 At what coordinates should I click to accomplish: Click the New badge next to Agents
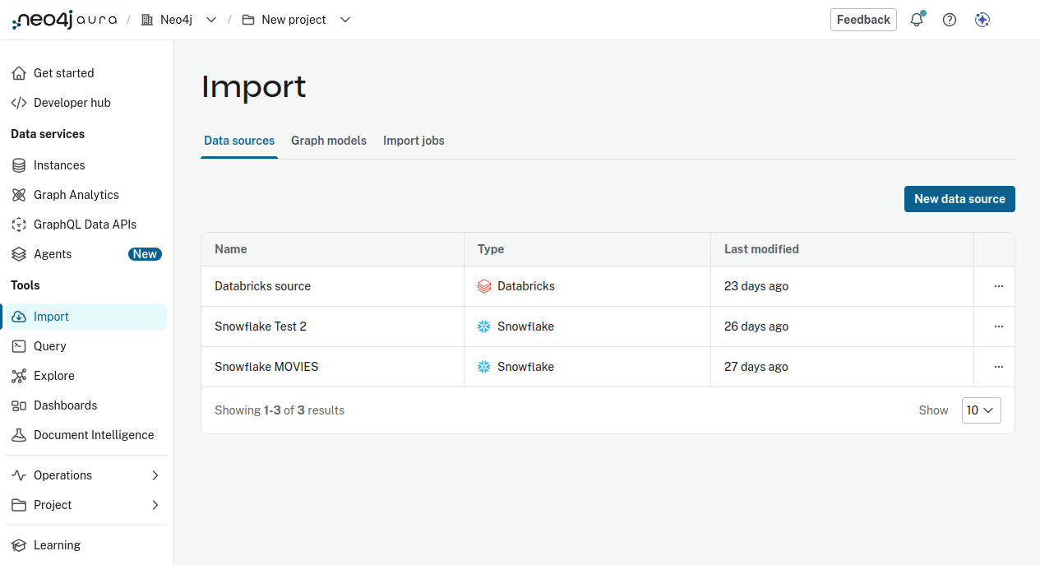point(145,254)
